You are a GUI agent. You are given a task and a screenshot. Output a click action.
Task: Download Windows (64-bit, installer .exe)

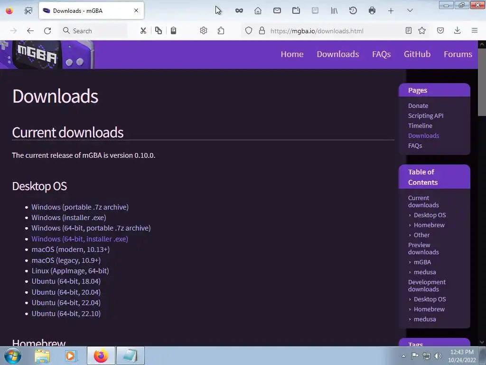tap(80, 239)
